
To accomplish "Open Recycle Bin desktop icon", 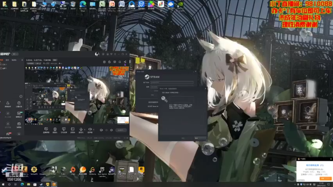I will point(73,5).
